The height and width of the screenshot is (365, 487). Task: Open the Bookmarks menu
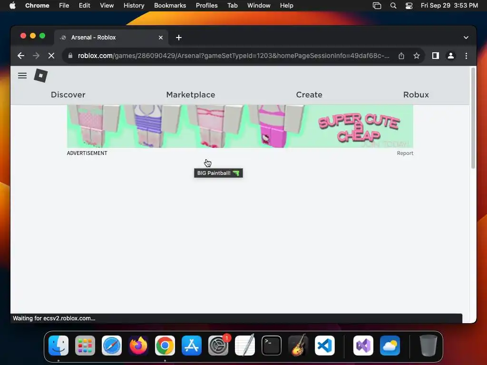point(170,6)
